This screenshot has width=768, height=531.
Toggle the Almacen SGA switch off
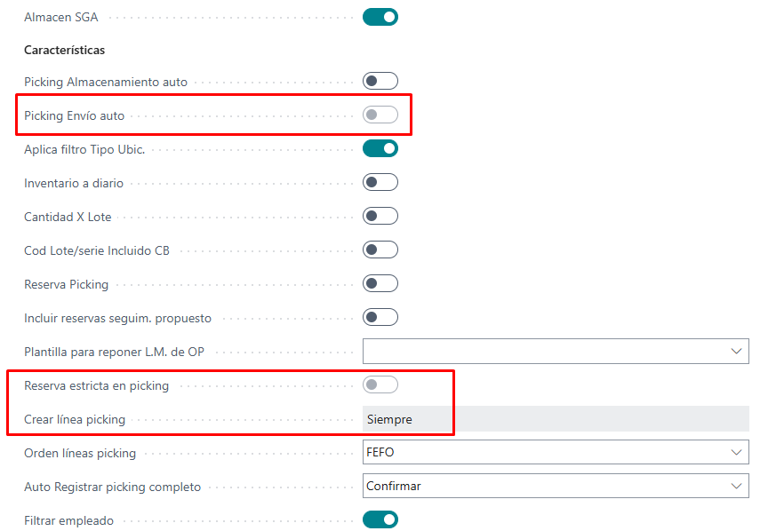(x=380, y=17)
